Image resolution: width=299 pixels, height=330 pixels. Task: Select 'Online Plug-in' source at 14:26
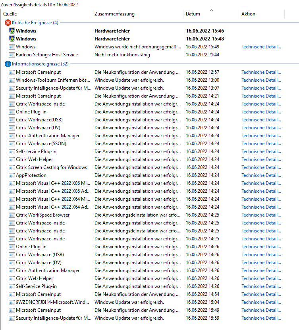31,247
